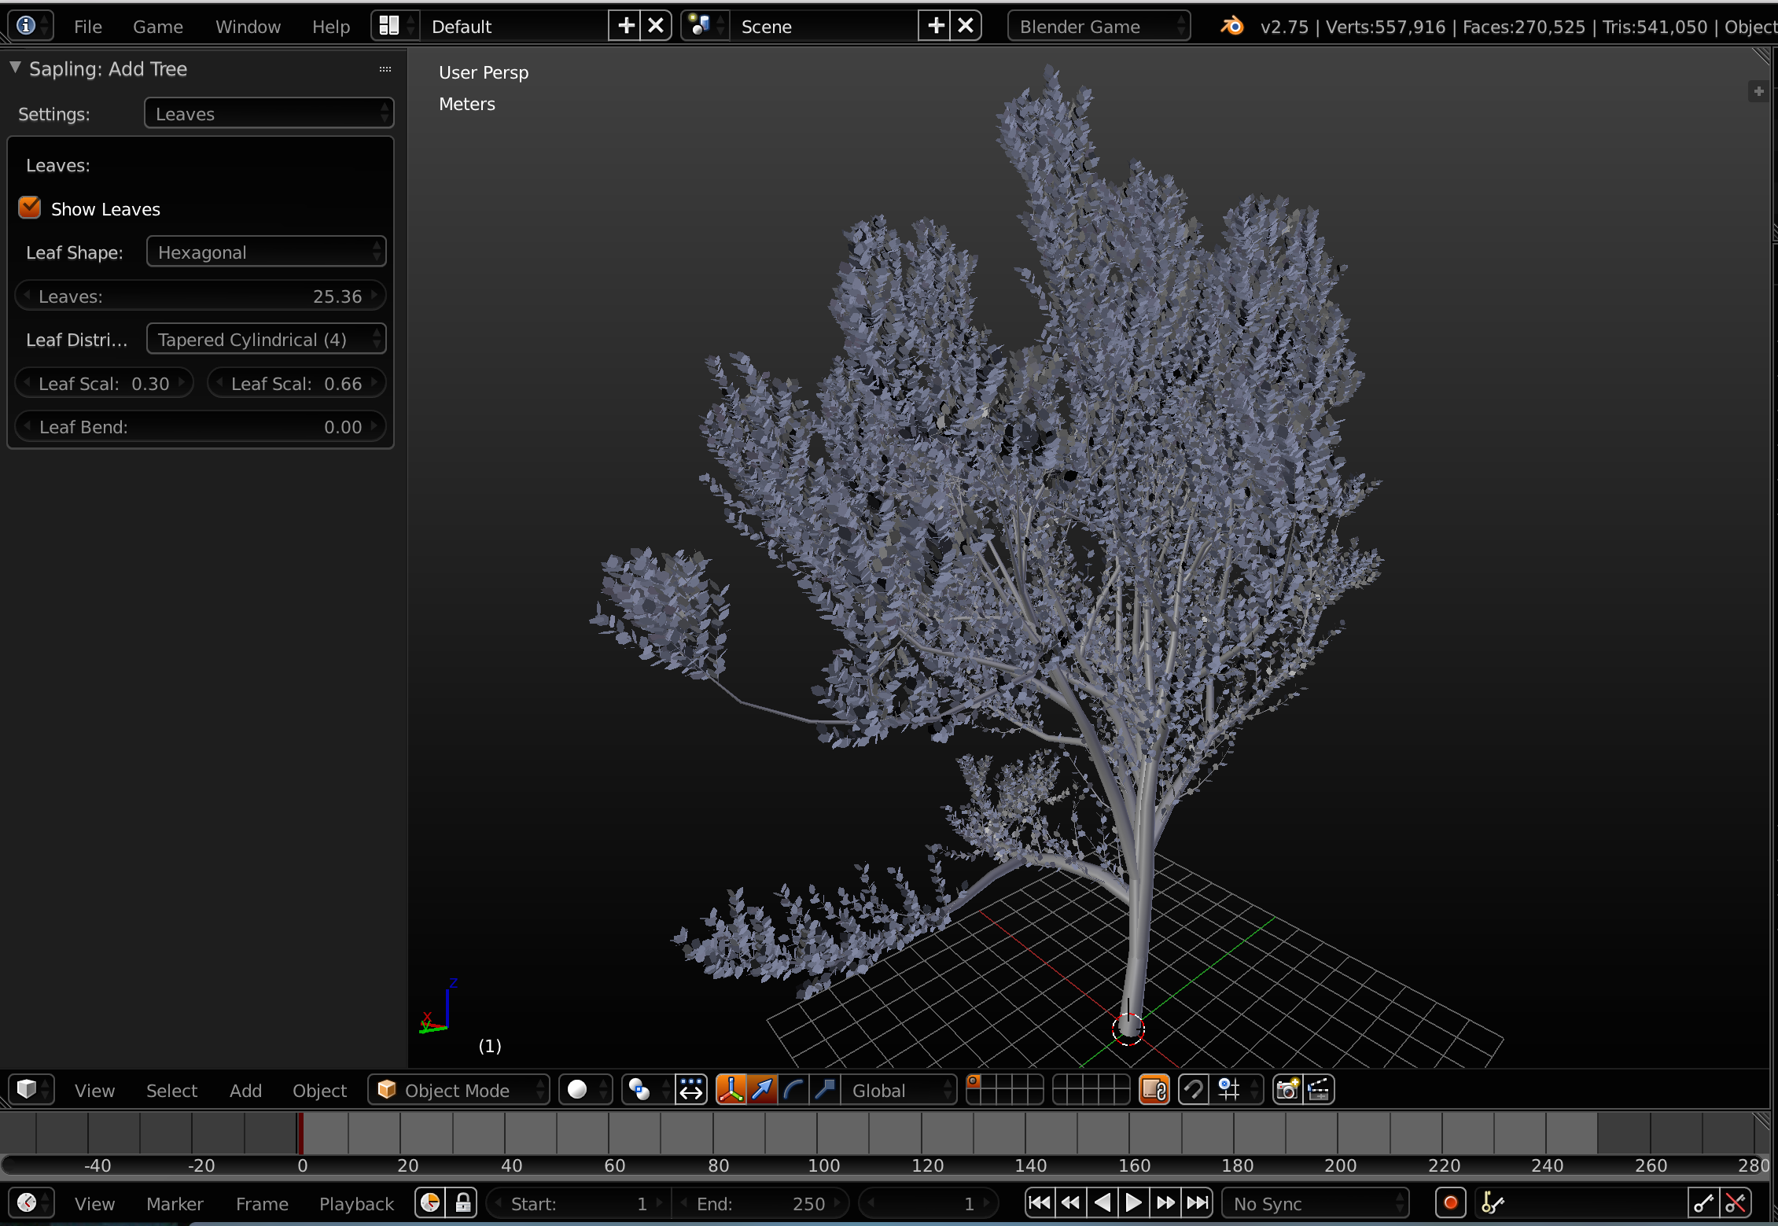Click the Leaf Bend slider field

[x=201, y=426]
